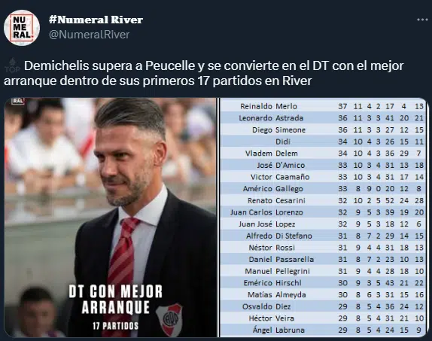Select the Alfredo Di Stefano table row

(324, 236)
